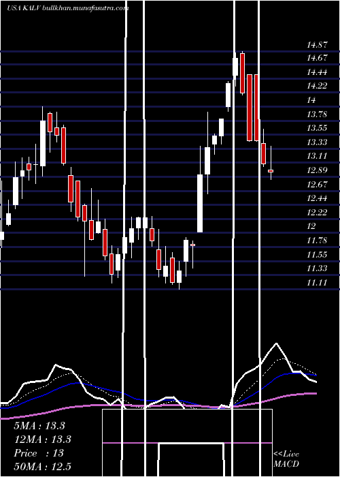
Task: Select the 14.87 price axis label
Action: click(317, 45)
